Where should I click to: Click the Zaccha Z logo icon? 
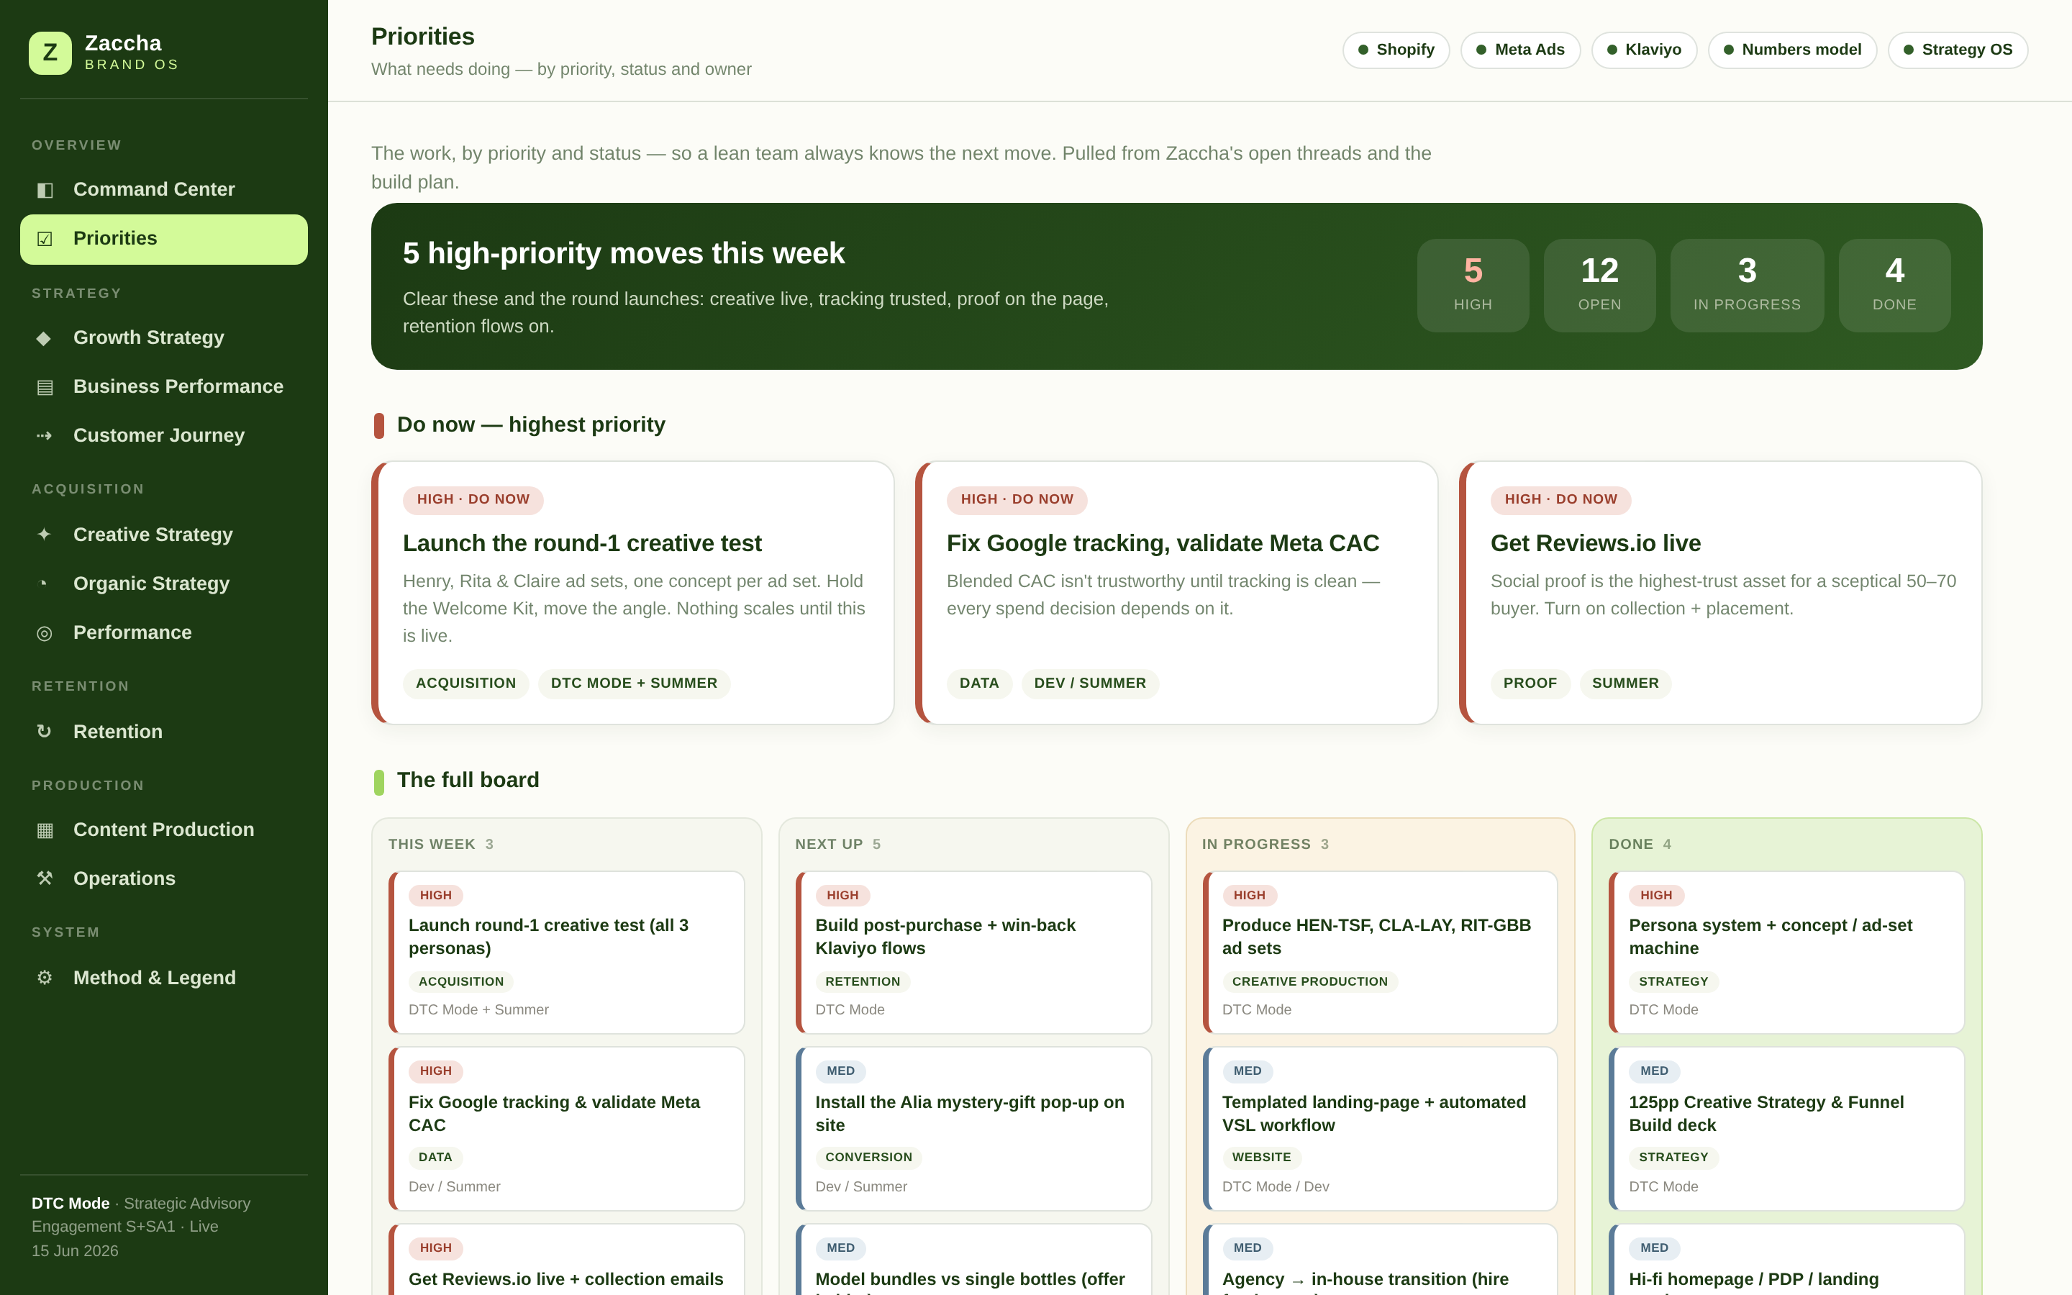tap(50, 53)
